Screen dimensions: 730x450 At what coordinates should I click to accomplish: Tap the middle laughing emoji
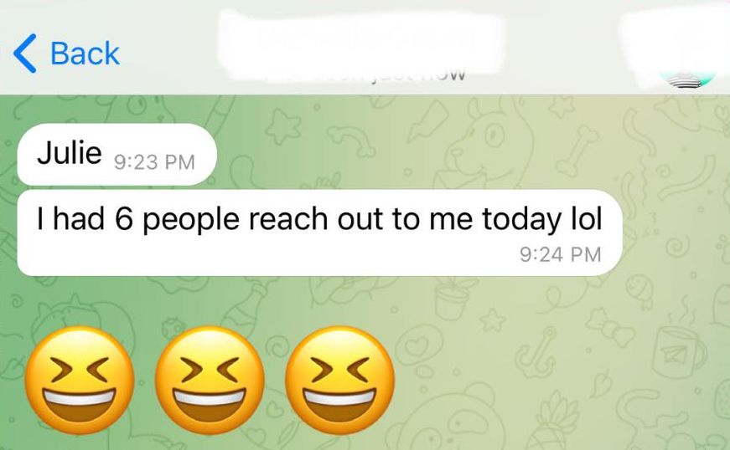click(210, 381)
